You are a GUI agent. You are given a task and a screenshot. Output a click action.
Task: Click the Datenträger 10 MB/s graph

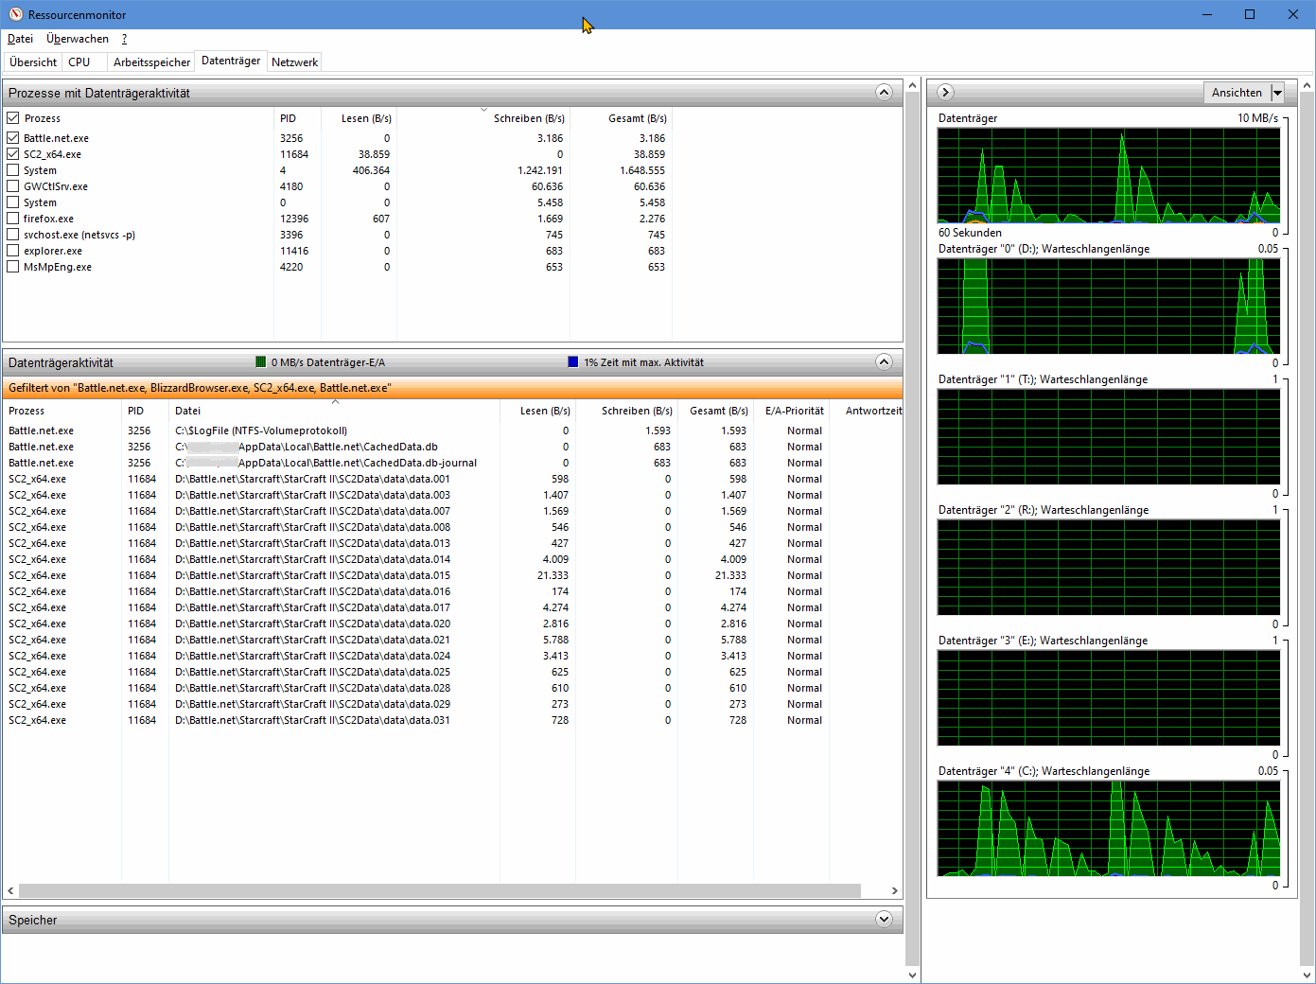point(1109,175)
